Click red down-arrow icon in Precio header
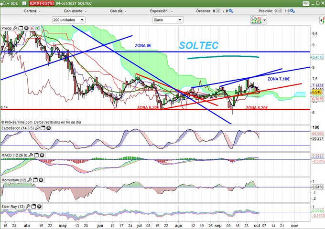The width and height of the screenshot is (325, 229). tap(32, 28)
